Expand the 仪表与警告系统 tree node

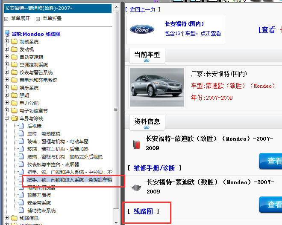tap(7, 72)
